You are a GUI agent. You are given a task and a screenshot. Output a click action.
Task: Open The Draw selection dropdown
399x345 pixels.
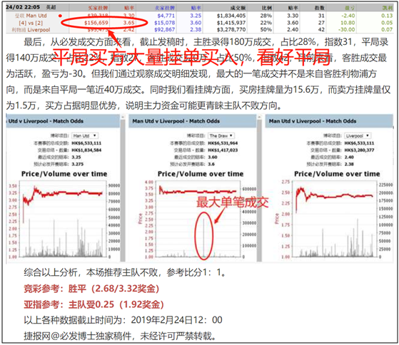coord(221,135)
